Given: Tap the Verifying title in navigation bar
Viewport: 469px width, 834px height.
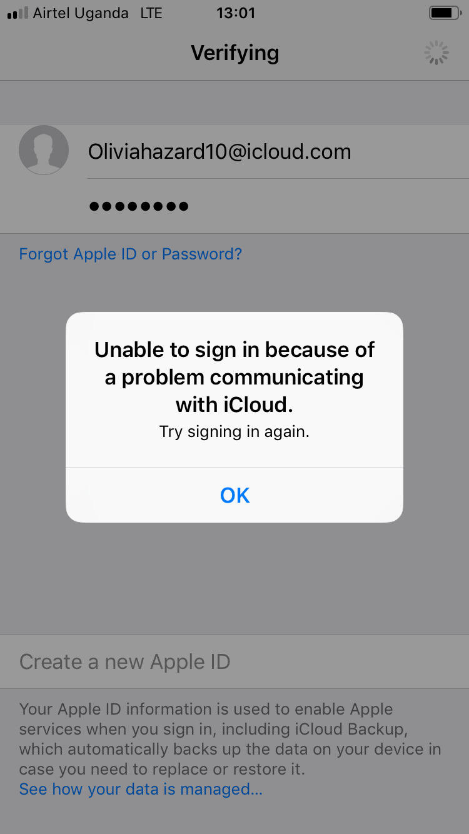Looking at the screenshot, I should pos(234,53).
